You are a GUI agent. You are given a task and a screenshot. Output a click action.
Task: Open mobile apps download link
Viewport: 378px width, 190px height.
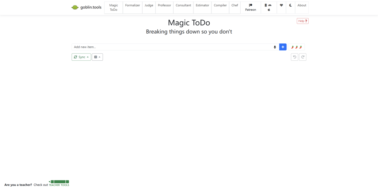pyautogui.click(x=269, y=7)
